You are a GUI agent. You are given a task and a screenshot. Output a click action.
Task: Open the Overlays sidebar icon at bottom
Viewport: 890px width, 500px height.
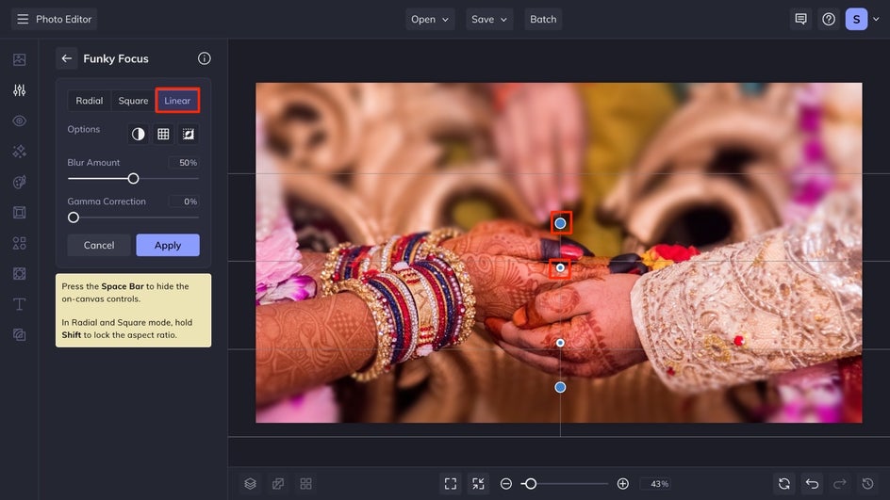click(x=19, y=335)
